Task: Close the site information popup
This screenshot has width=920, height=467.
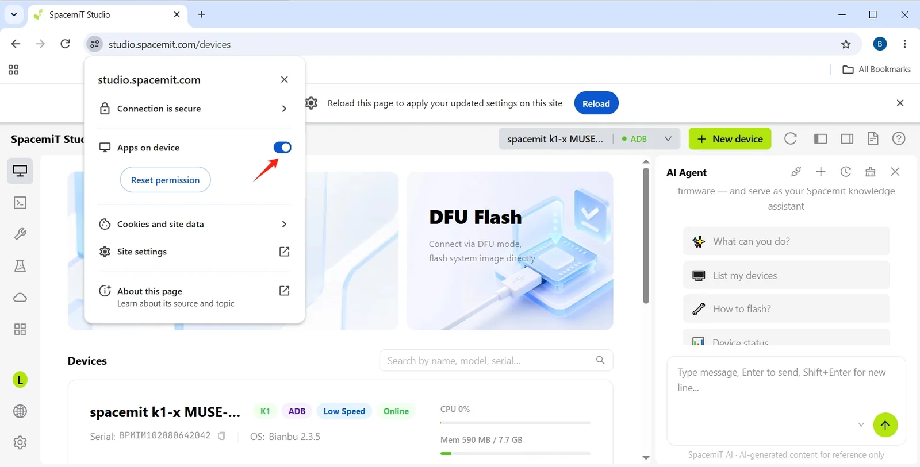Action: pyautogui.click(x=285, y=80)
